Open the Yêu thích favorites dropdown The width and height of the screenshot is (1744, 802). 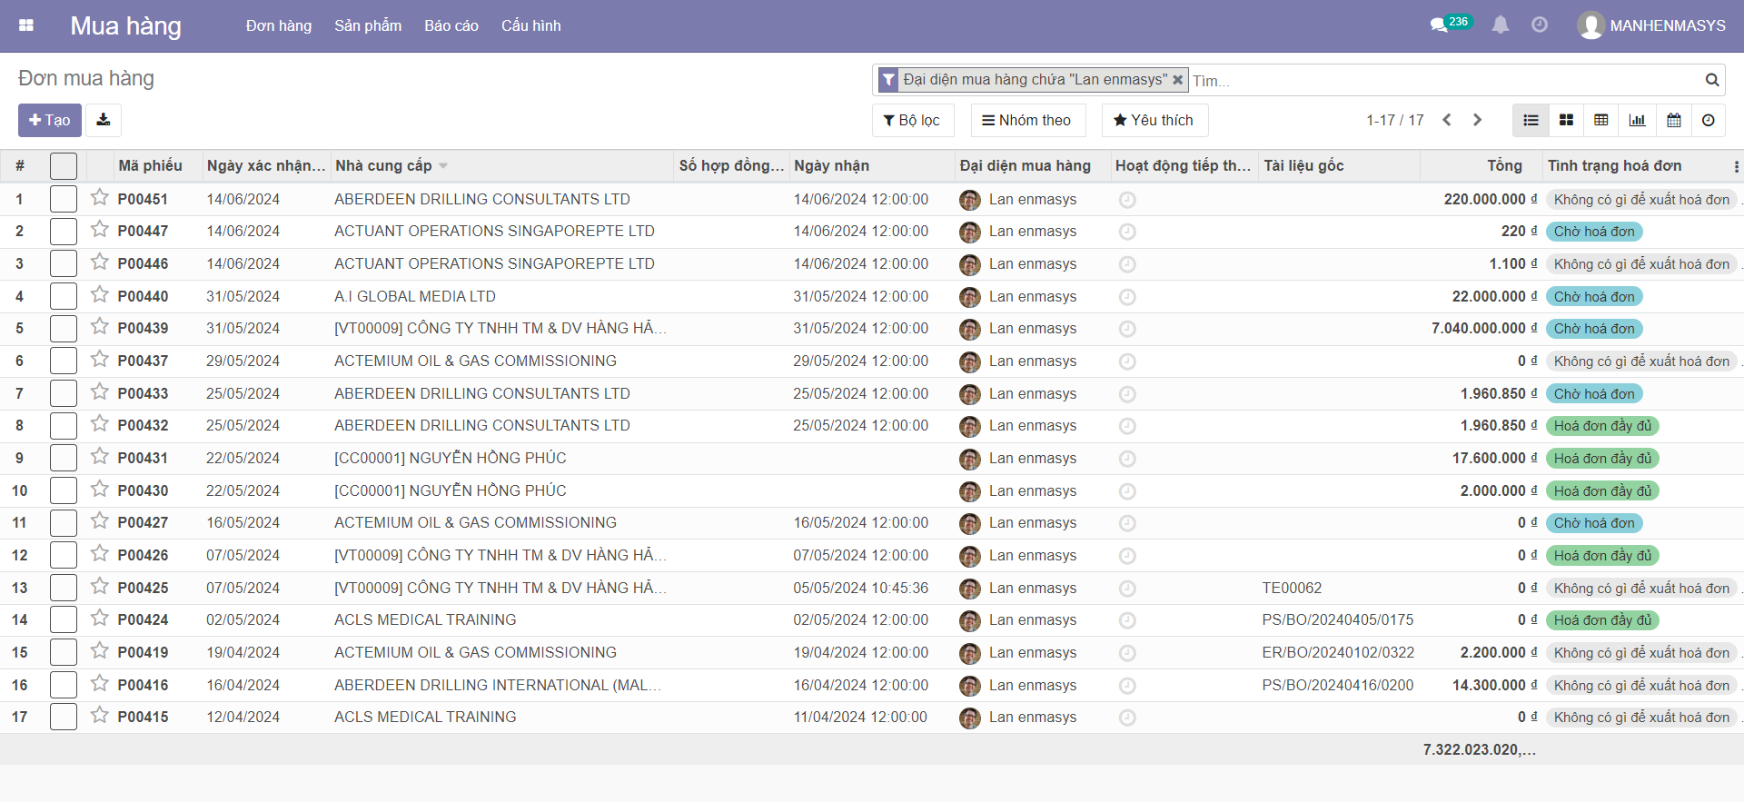(1154, 120)
